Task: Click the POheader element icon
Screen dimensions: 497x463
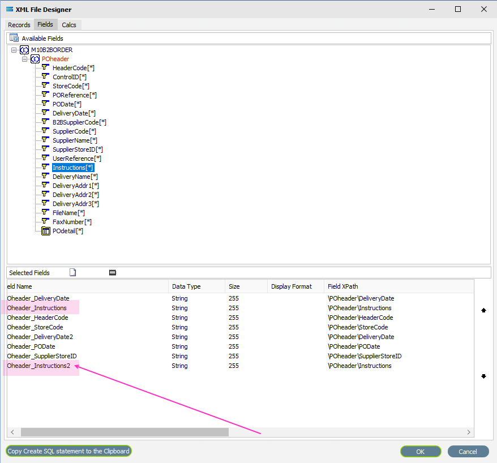Action: click(x=35, y=59)
